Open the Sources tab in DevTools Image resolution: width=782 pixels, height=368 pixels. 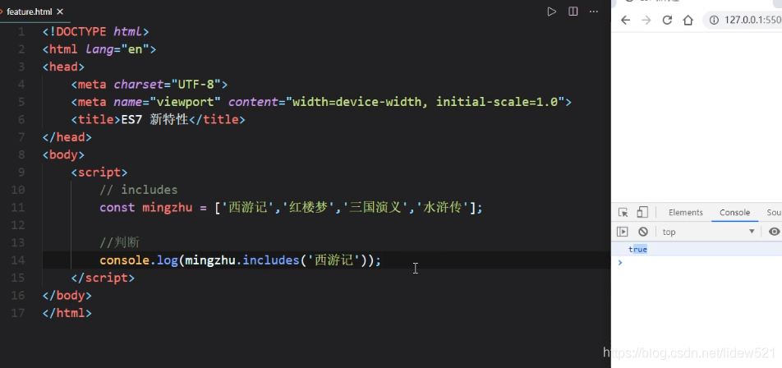(x=774, y=213)
